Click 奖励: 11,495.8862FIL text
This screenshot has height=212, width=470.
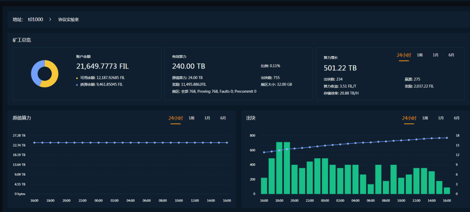click(x=189, y=85)
